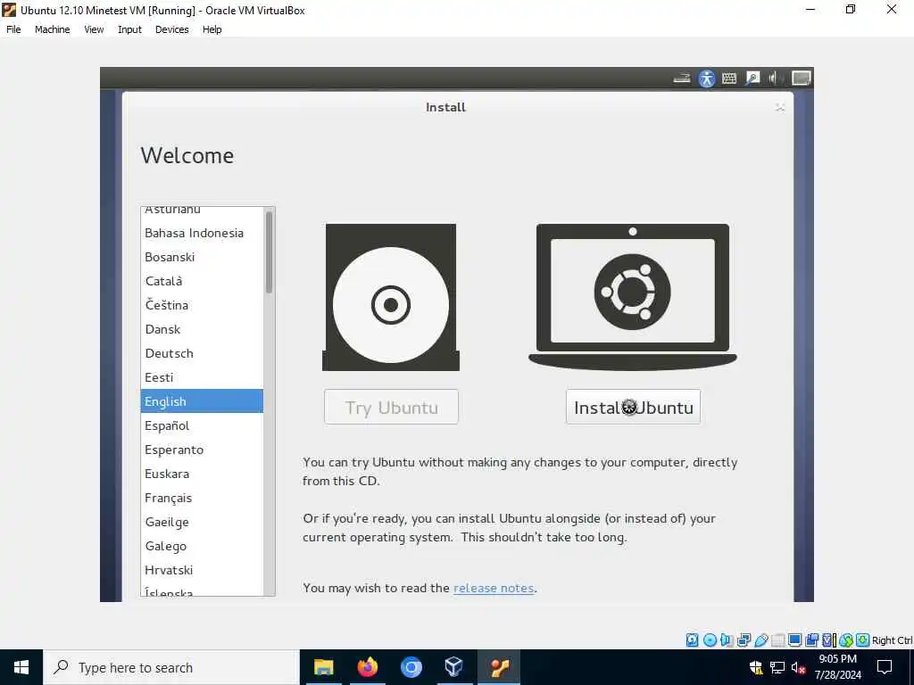
Task: Open the File menu
Action: point(13,29)
